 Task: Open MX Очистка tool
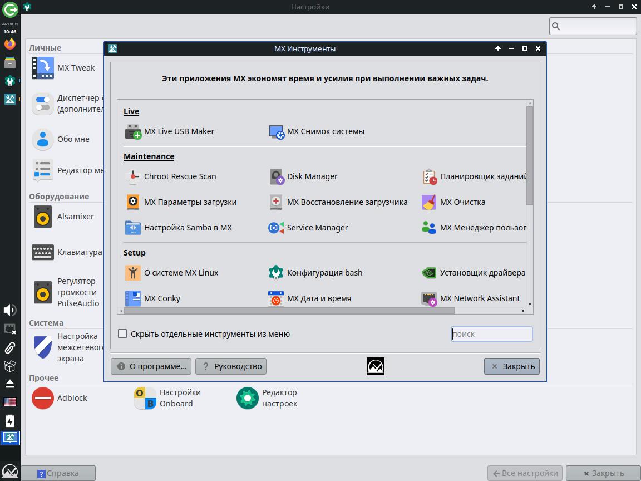(453, 203)
